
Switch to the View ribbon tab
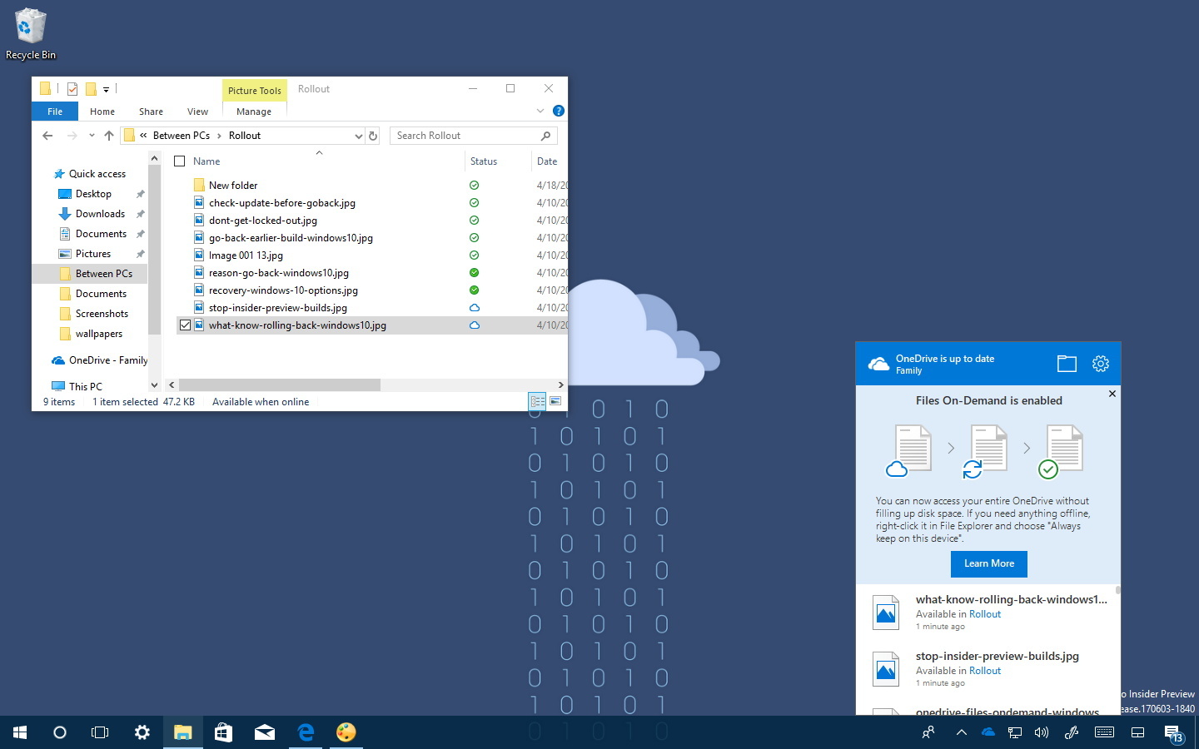(x=197, y=112)
